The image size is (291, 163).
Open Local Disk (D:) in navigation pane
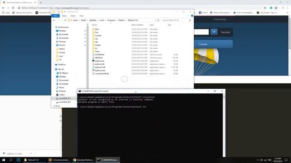65,102
